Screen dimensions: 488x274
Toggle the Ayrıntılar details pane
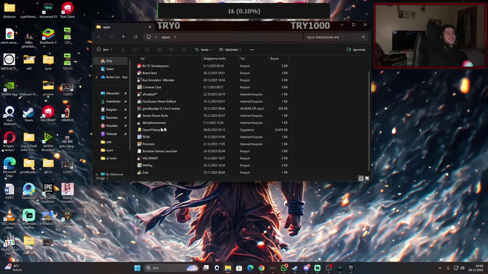[356, 49]
